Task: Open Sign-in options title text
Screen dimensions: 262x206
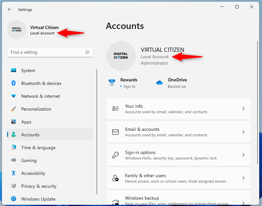Action: click(140, 152)
